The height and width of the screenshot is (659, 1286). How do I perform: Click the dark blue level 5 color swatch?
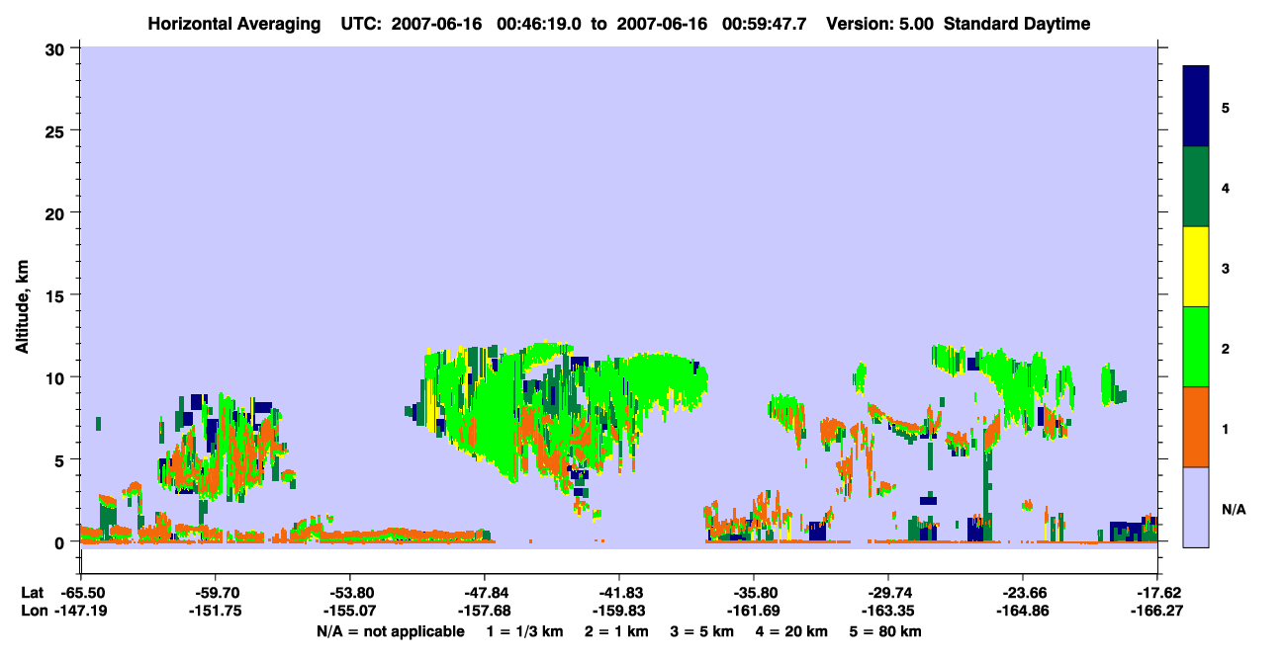1196,107
